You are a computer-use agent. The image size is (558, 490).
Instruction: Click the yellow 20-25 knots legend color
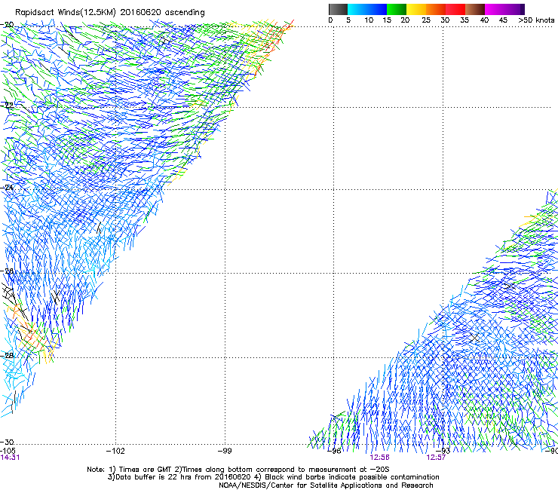tap(416, 9)
